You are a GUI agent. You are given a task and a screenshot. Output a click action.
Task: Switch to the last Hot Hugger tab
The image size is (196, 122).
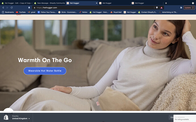point(147,3)
